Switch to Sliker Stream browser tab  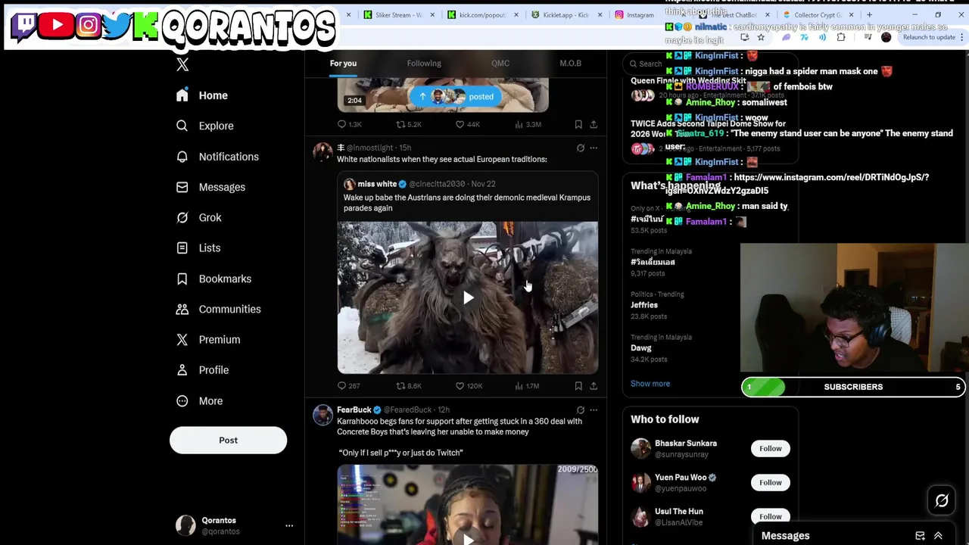tap(399, 14)
